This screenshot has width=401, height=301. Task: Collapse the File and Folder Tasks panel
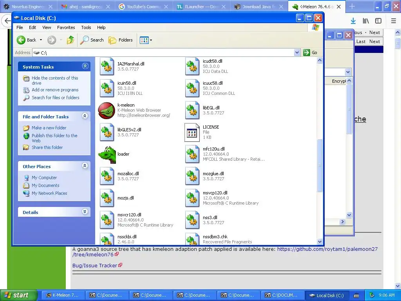pos(85,116)
